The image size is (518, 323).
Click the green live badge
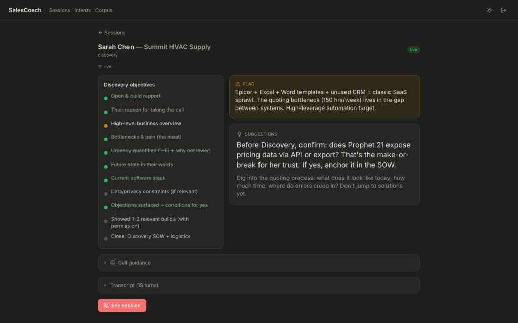[413, 50]
